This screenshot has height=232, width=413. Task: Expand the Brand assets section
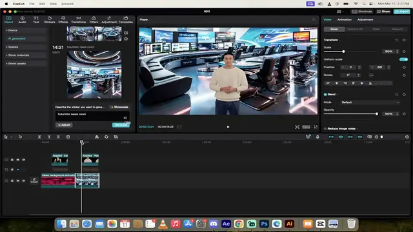pyautogui.click(x=26, y=63)
